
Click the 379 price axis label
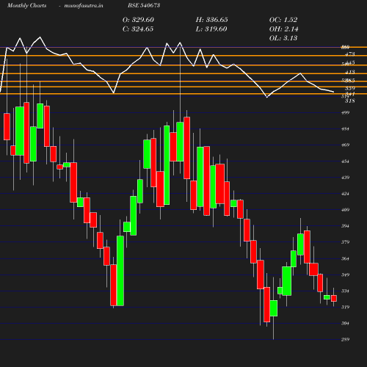click(x=345, y=242)
